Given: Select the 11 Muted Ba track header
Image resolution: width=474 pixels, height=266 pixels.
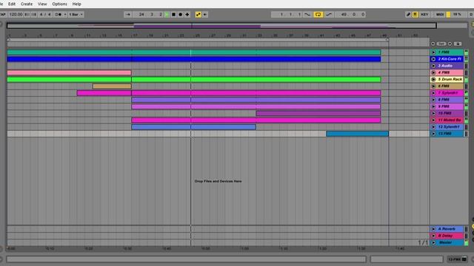Looking at the screenshot, I should coord(447,120).
